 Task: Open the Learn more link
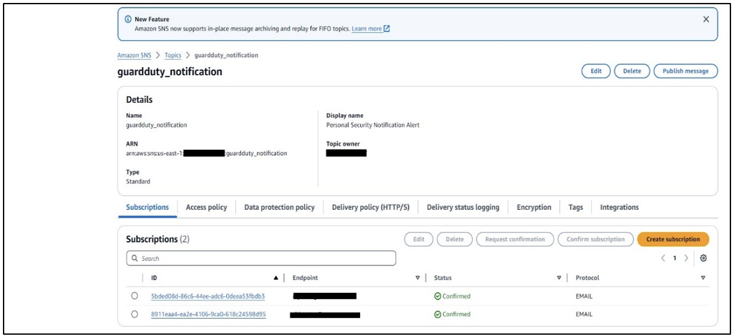(367, 29)
